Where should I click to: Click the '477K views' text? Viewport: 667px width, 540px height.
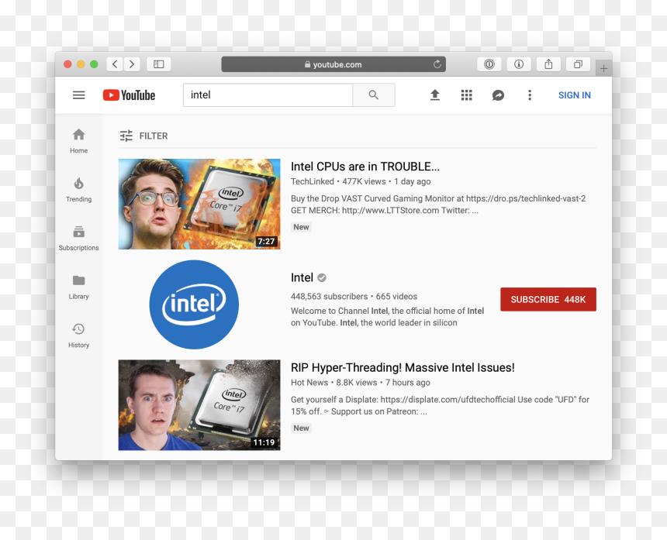point(364,181)
